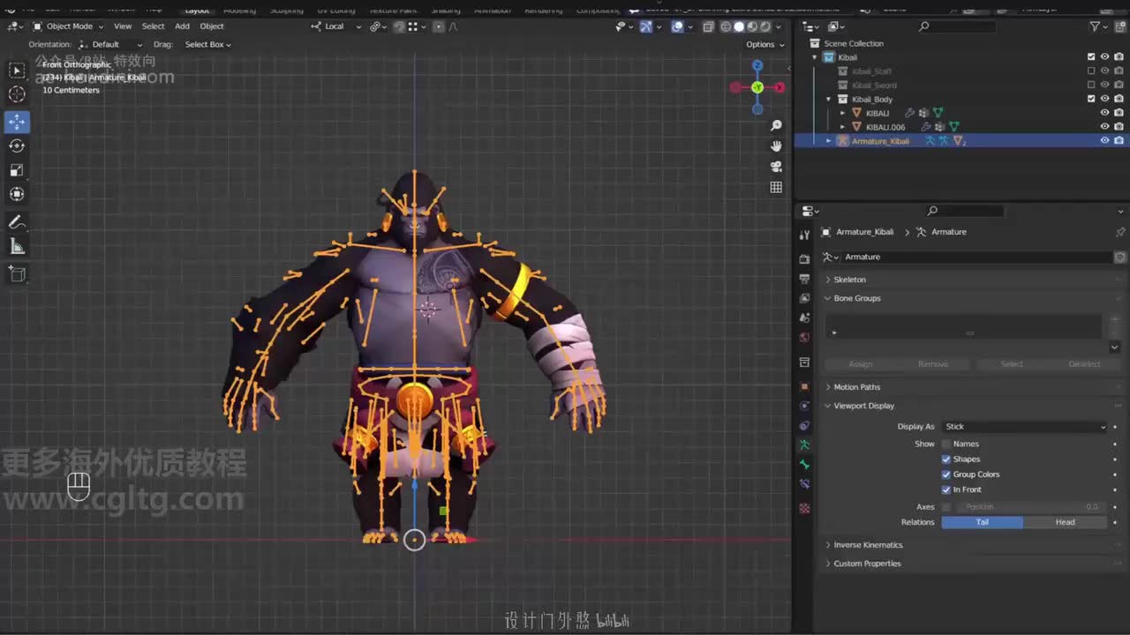The height and width of the screenshot is (635, 1130).
Task: Open the Scene properties tab
Action: point(804,317)
